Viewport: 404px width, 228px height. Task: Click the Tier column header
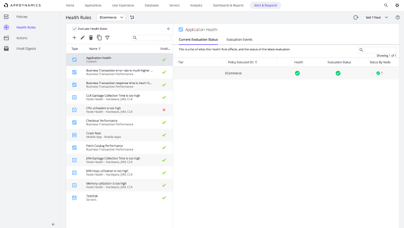tap(181, 62)
